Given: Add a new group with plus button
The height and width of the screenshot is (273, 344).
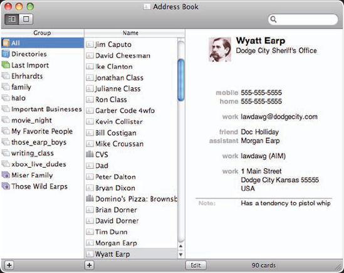Looking at the screenshot, I should 9,265.
